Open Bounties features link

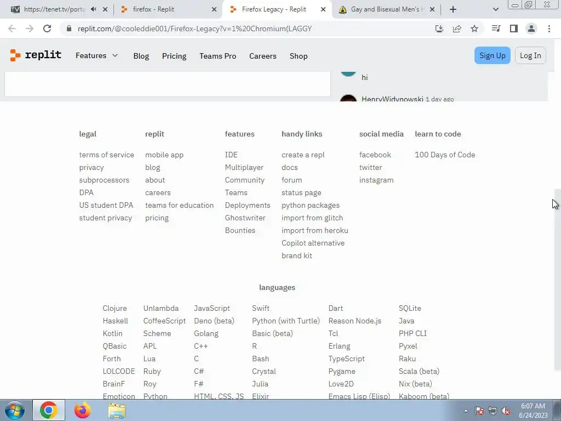[240, 230]
